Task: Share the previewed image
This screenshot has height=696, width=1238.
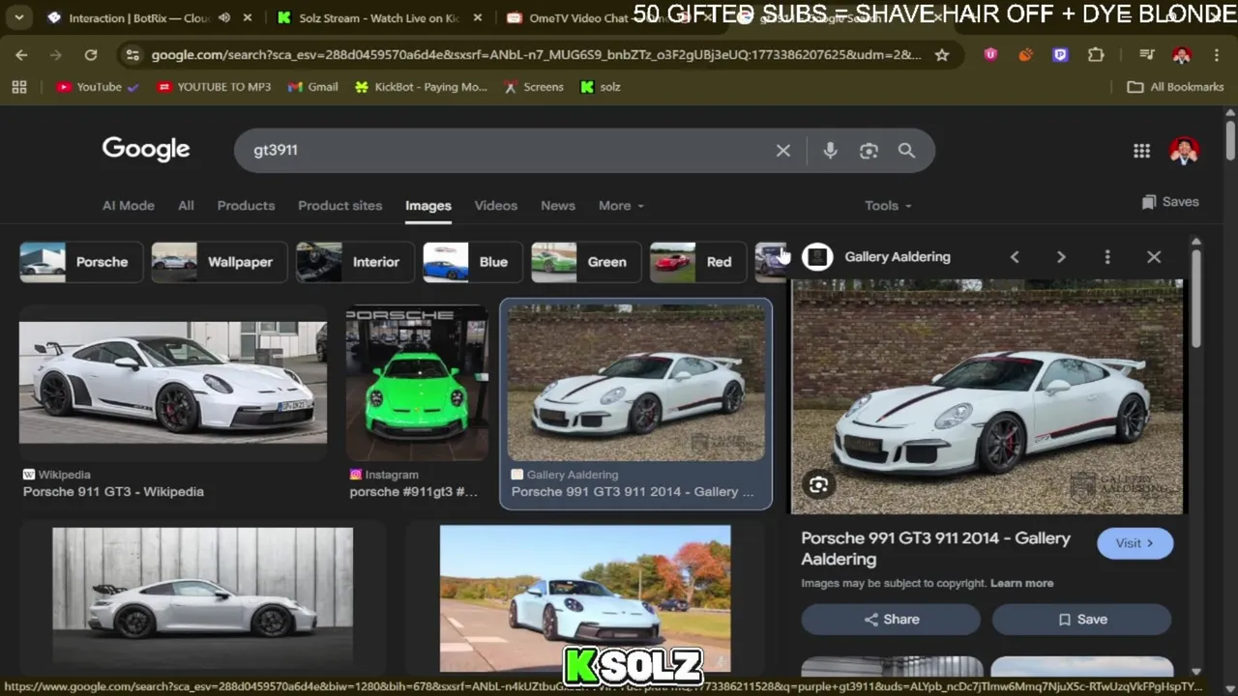Action: 891,620
